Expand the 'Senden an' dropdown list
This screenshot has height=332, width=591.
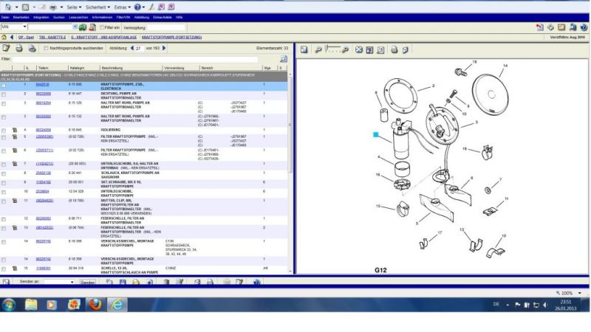71,282
